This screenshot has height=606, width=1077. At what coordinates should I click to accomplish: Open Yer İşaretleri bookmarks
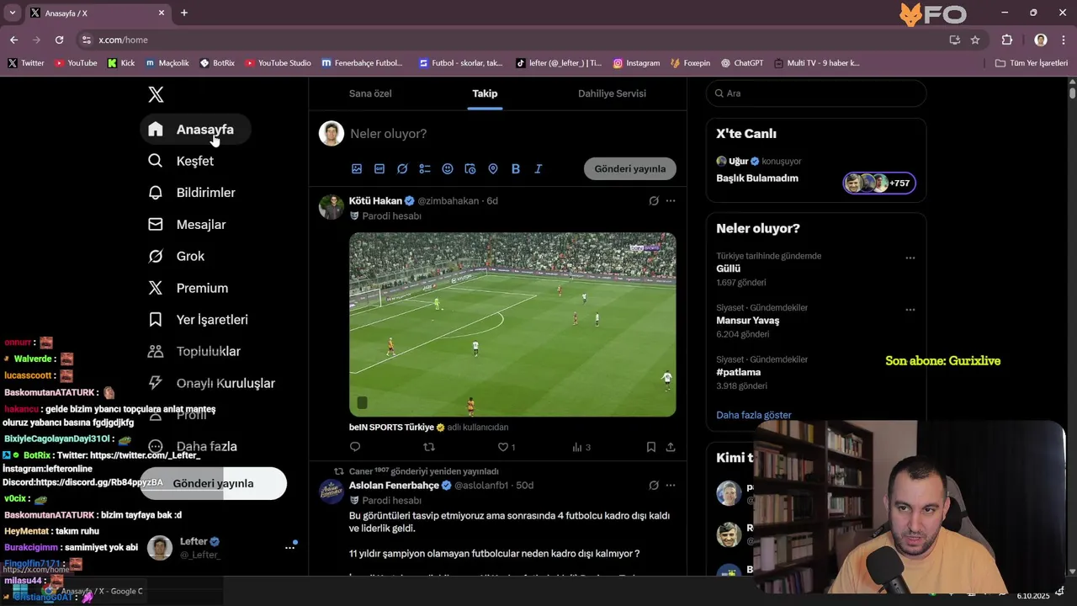[x=199, y=320]
